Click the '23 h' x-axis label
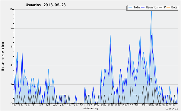The height and width of the screenshot is (111, 181). coord(172,105)
